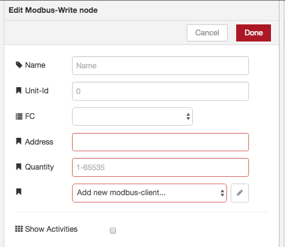
Task: Click the bookmark icon next to Address
Action: point(19,141)
